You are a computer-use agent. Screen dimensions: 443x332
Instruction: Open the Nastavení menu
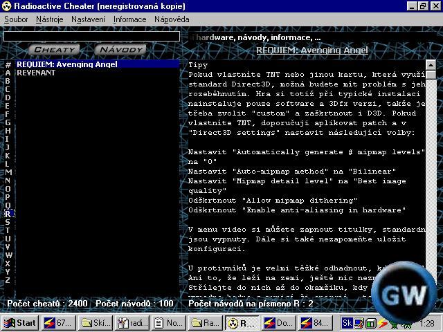click(88, 19)
